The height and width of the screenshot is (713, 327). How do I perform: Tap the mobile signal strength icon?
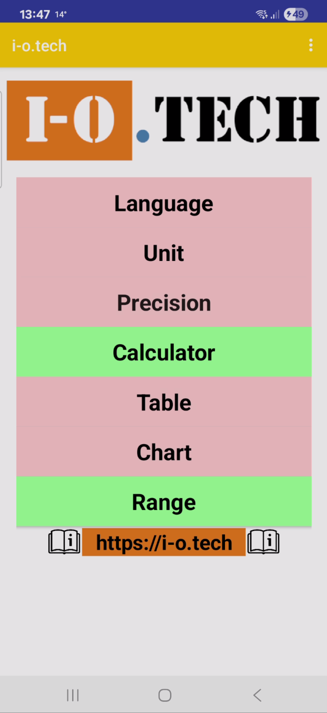pyautogui.click(x=275, y=15)
